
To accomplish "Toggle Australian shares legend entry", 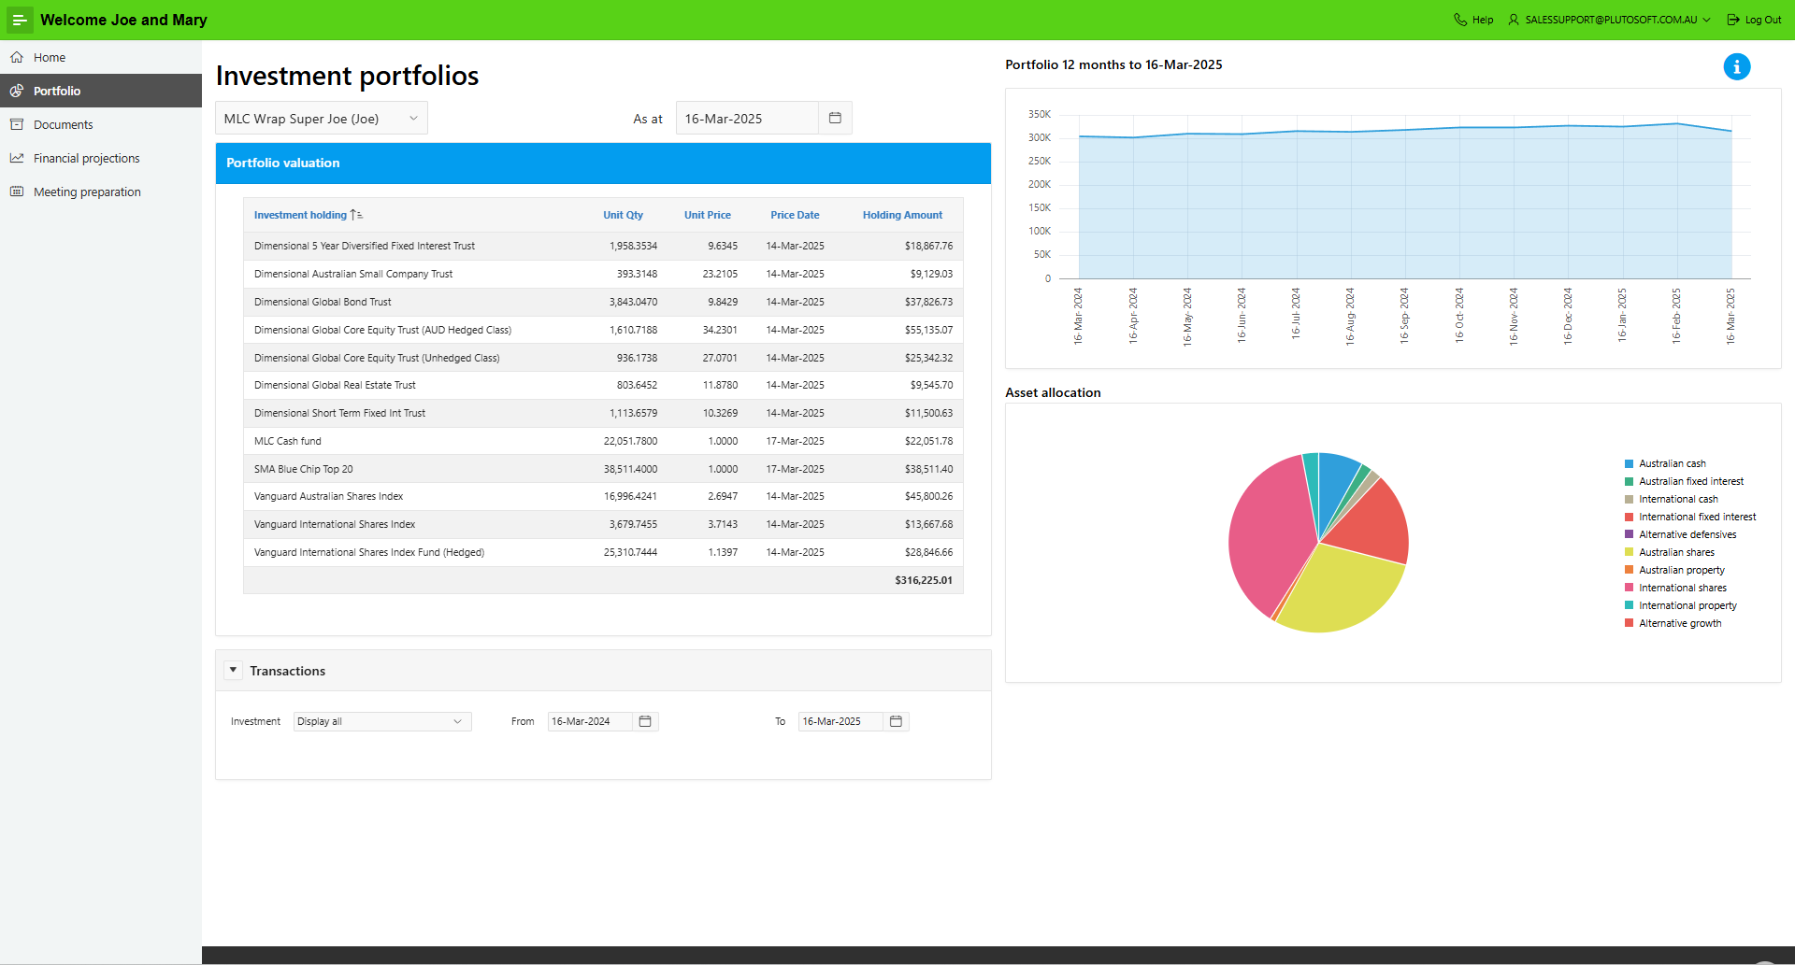I will [1676, 552].
